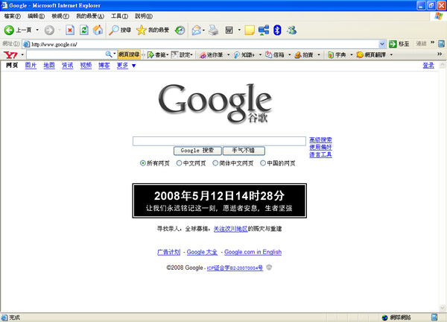Open the Back button history dropdown
The height and width of the screenshot is (322, 447).
(37, 30)
